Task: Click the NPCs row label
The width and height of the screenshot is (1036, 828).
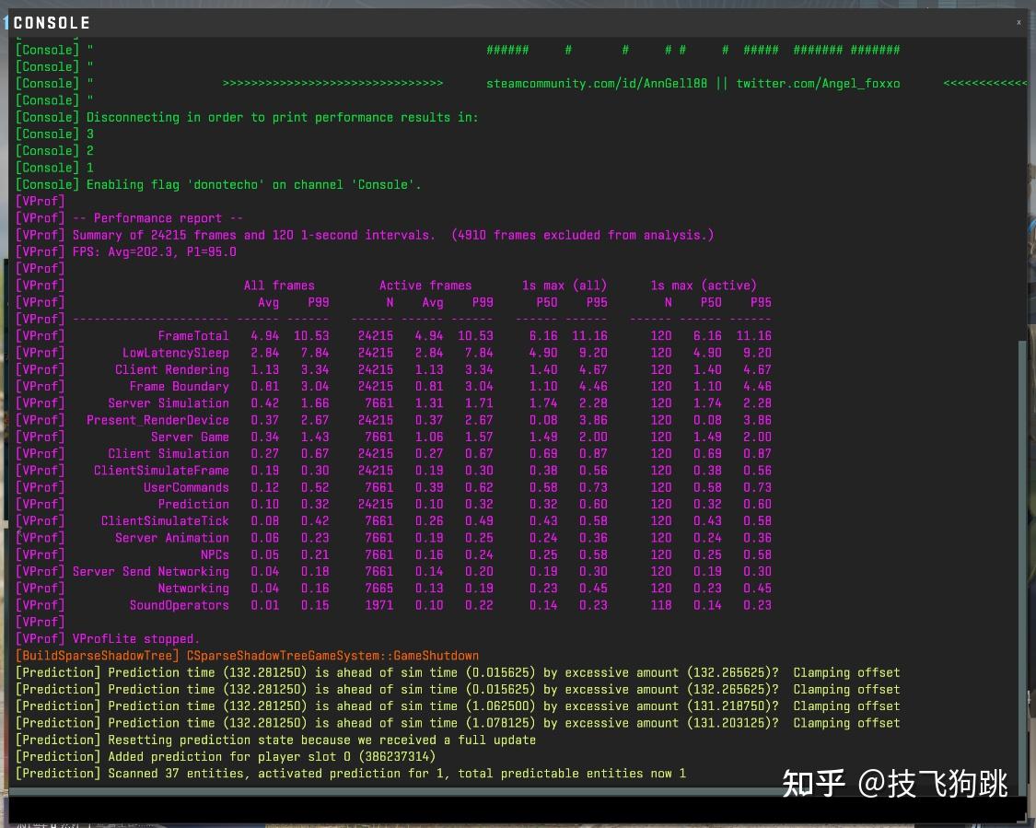Action: click(215, 555)
